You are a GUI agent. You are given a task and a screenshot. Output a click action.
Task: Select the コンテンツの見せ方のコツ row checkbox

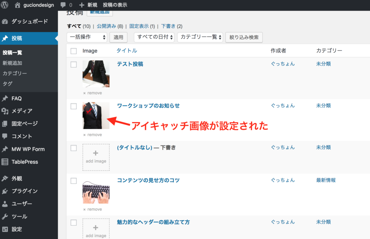click(x=74, y=181)
